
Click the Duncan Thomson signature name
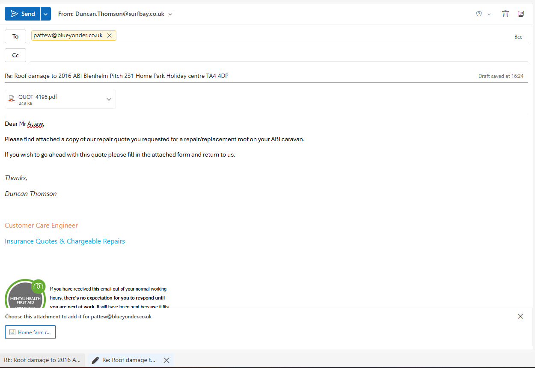click(30, 194)
